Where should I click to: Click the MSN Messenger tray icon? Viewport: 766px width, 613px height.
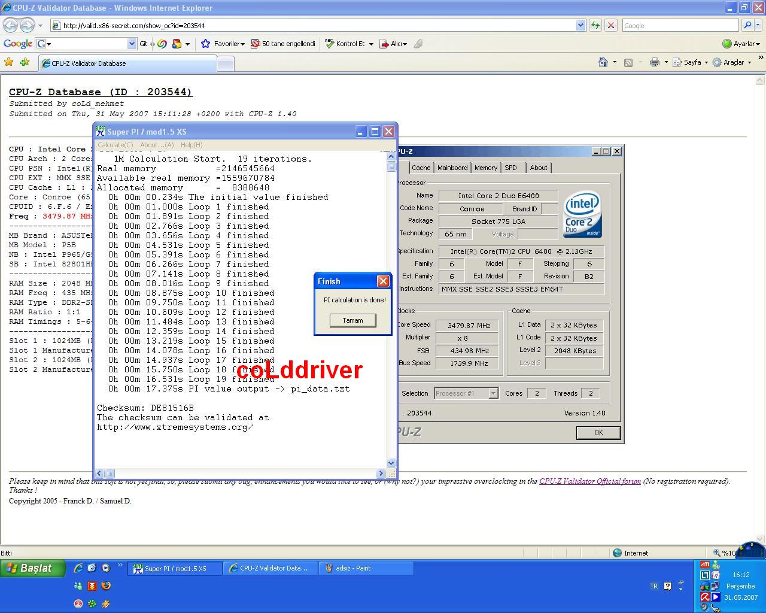coord(715,565)
